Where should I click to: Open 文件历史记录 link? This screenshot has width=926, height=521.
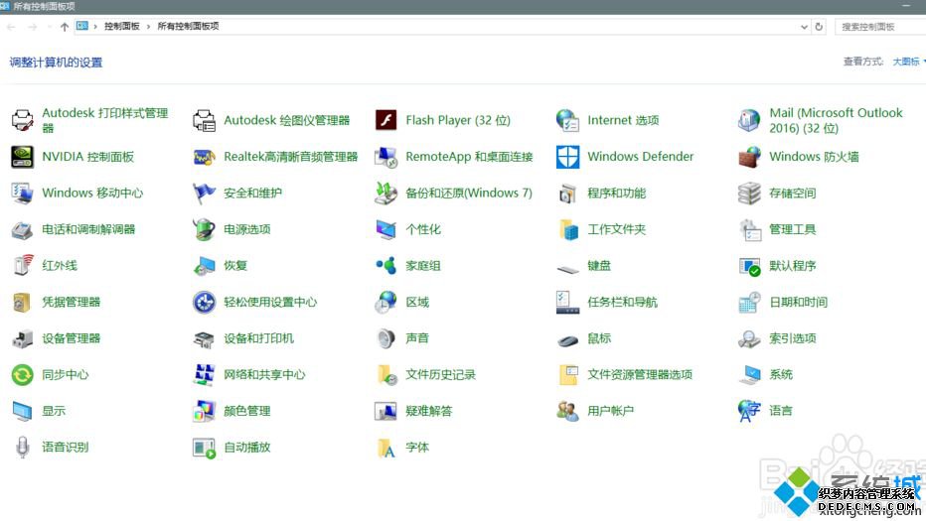[x=440, y=375]
